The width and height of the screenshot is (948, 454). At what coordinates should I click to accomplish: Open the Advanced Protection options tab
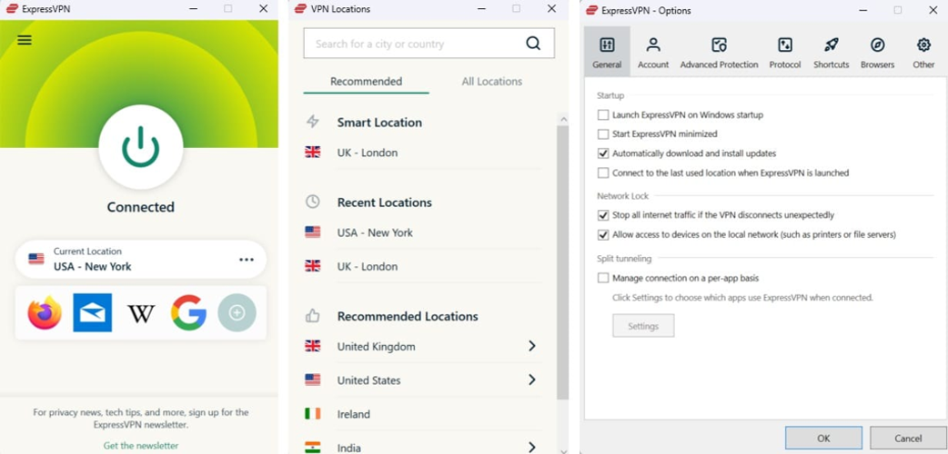pyautogui.click(x=719, y=53)
